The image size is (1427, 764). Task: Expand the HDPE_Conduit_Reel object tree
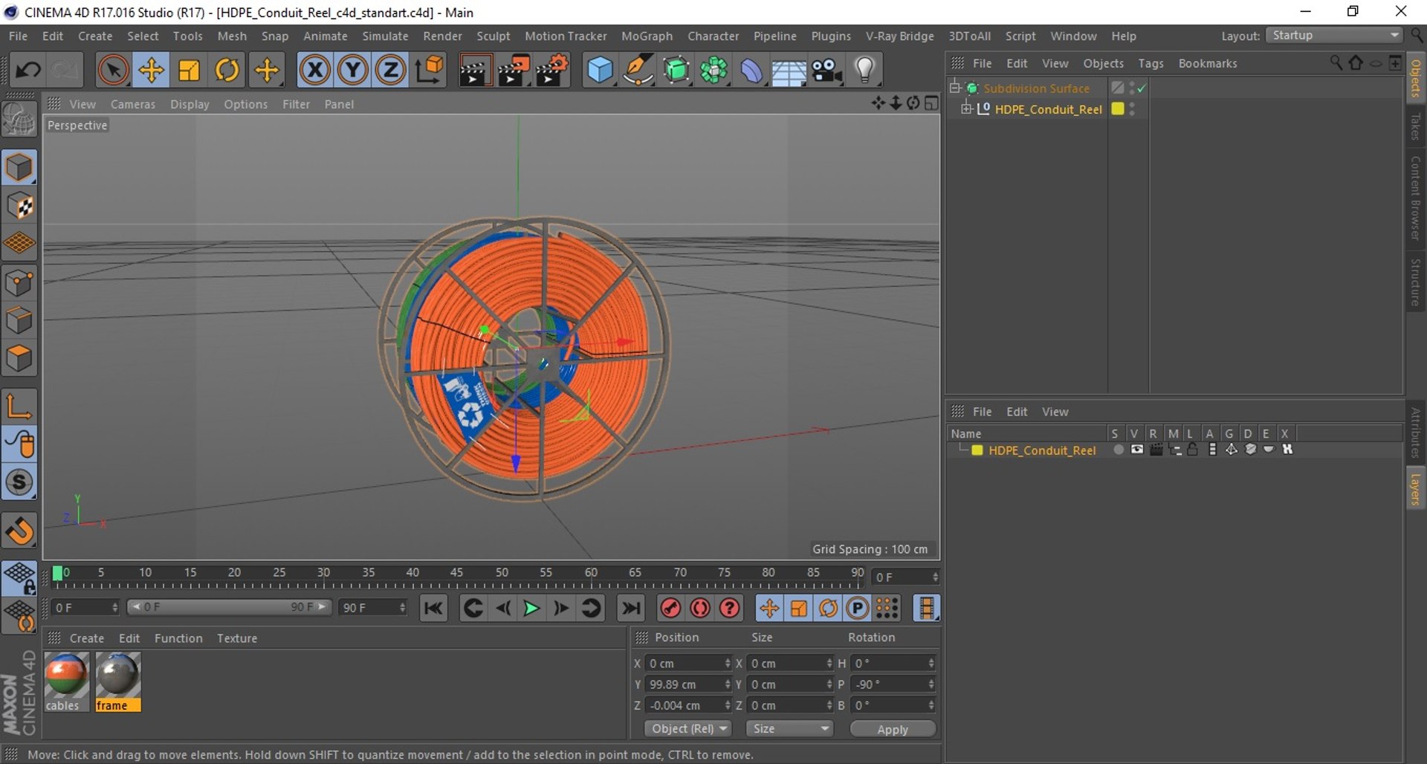pyautogui.click(x=966, y=109)
